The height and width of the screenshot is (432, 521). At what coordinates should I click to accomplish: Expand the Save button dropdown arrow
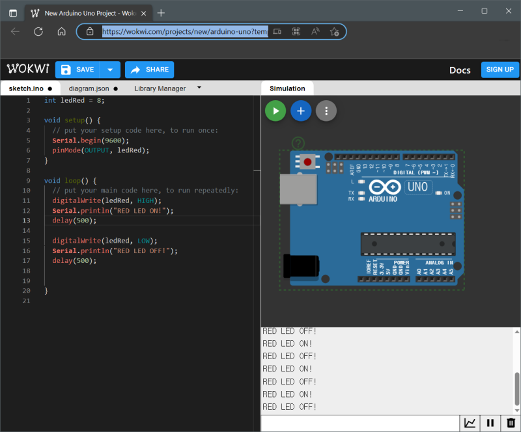[x=111, y=70]
